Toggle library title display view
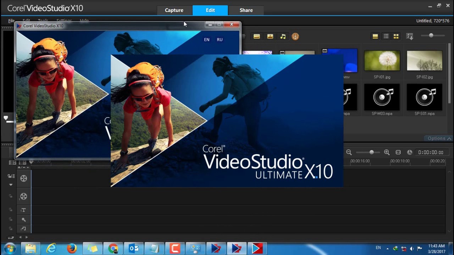The image size is (454, 255). coord(375,36)
